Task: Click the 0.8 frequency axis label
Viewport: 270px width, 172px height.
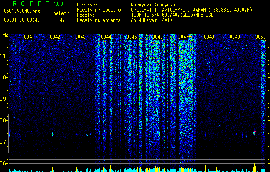Action: coord(3,120)
